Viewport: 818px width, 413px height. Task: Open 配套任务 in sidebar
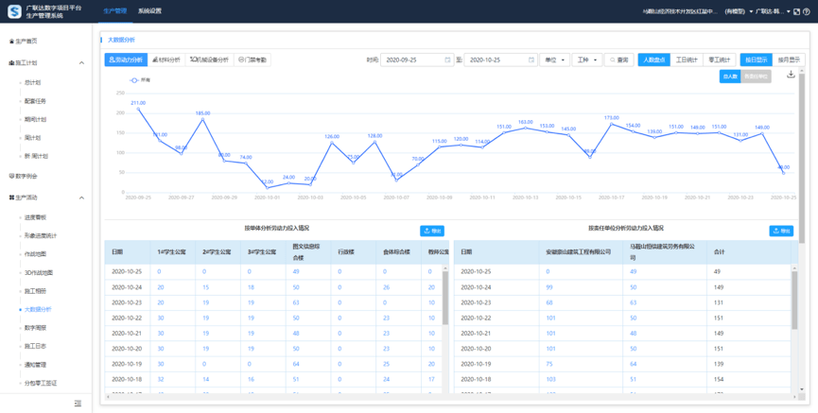click(x=35, y=100)
